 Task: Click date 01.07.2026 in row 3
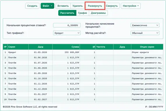(40, 63)
